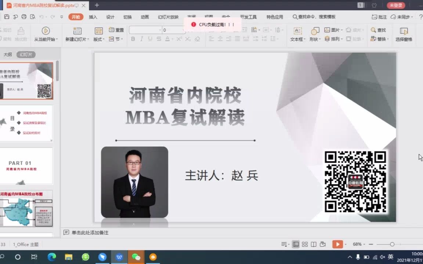This screenshot has width=423, height=264.
Task: Toggle bold formatting
Action: point(133,38)
